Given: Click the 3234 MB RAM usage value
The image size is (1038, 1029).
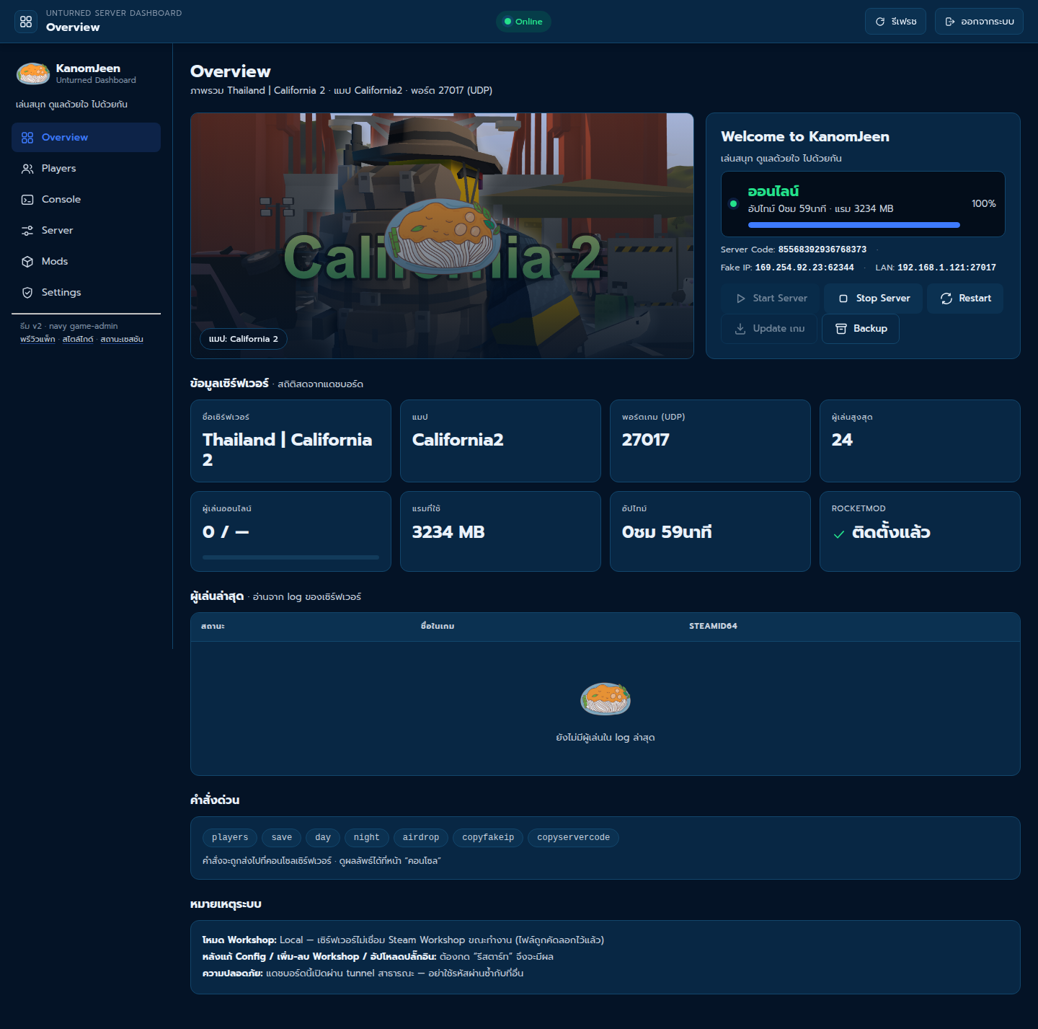Looking at the screenshot, I should (448, 532).
